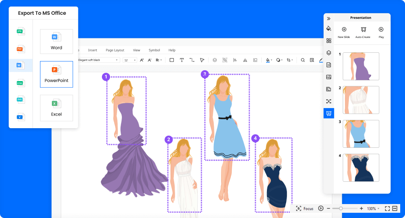Open the shuffle/theme sidebar panel
This screenshot has height=218, width=405.
[x=328, y=101]
